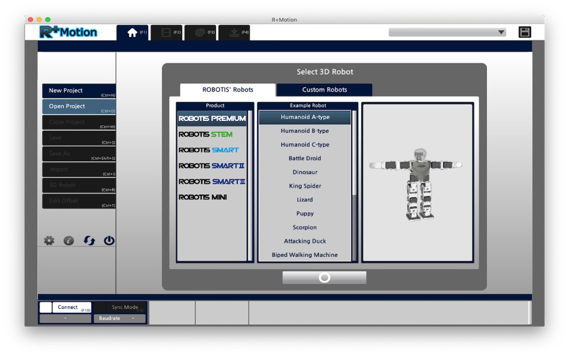Image resolution: width=569 pixels, height=356 pixels.
Task: Create a New Project
Action: [x=79, y=91]
